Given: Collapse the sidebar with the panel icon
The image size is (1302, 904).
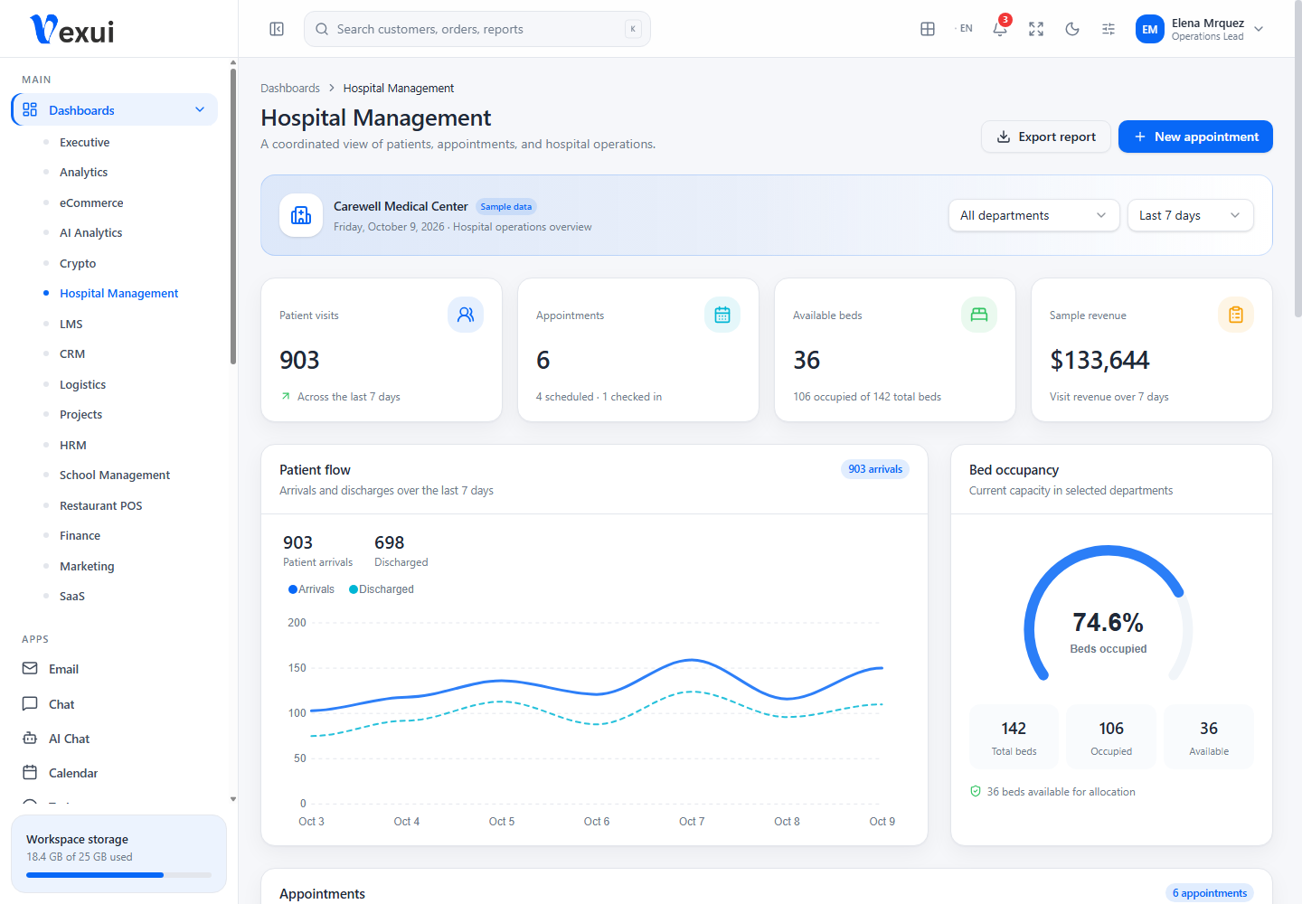Looking at the screenshot, I should click(277, 29).
